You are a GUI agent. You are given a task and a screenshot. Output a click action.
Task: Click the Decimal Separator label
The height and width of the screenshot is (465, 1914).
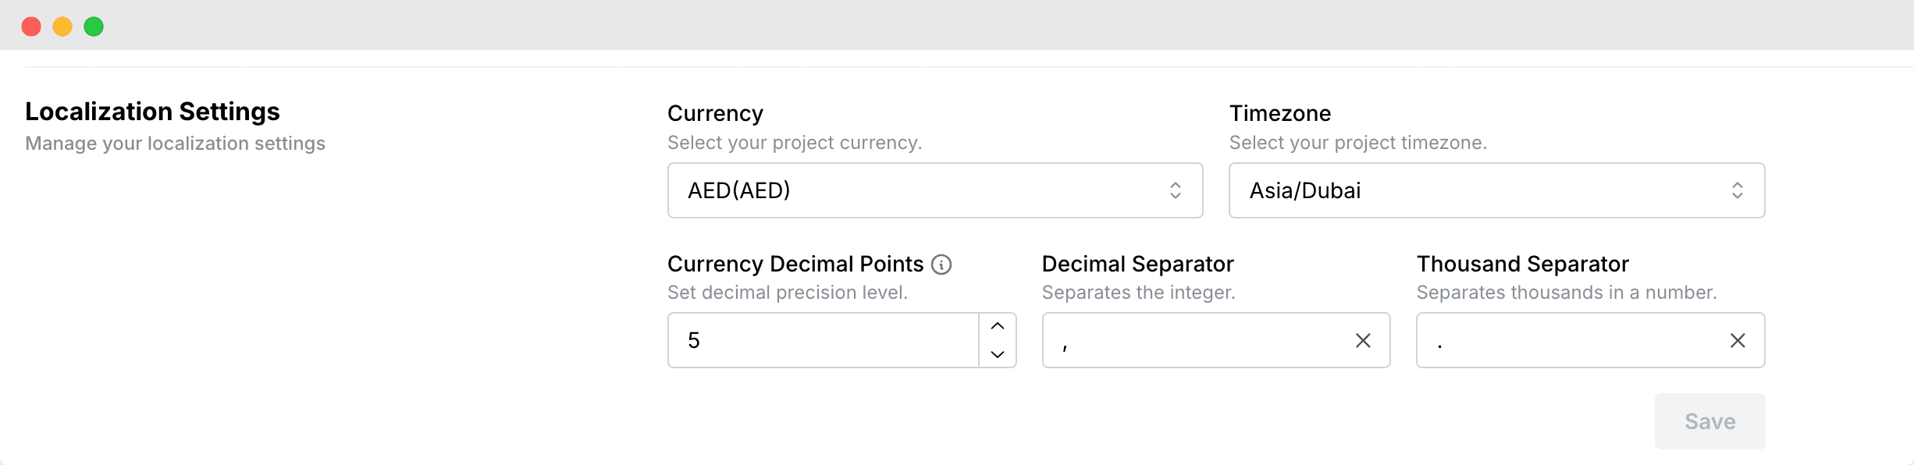(x=1137, y=264)
